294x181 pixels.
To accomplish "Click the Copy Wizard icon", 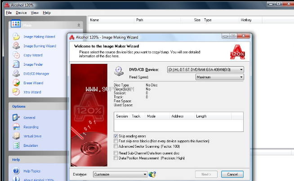I will (x=16, y=55).
